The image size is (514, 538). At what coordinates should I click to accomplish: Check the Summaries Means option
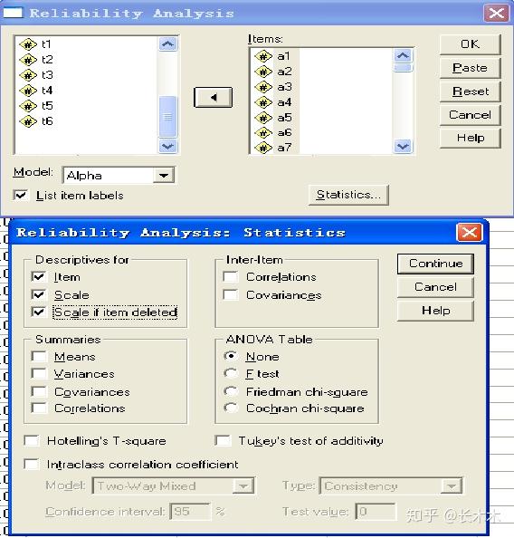pyautogui.click(x=38, y=356)
